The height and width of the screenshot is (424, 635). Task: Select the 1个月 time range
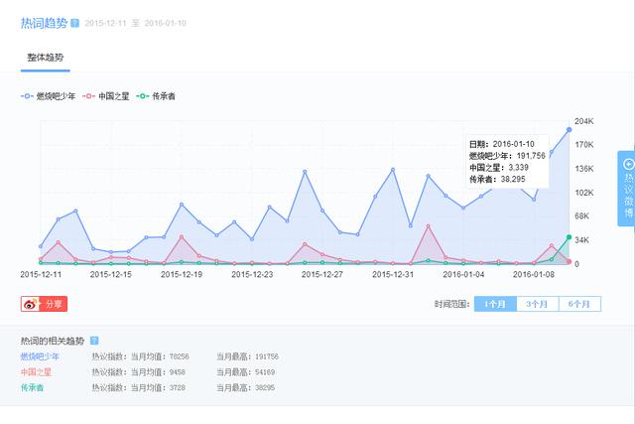[x=495, y=304]
